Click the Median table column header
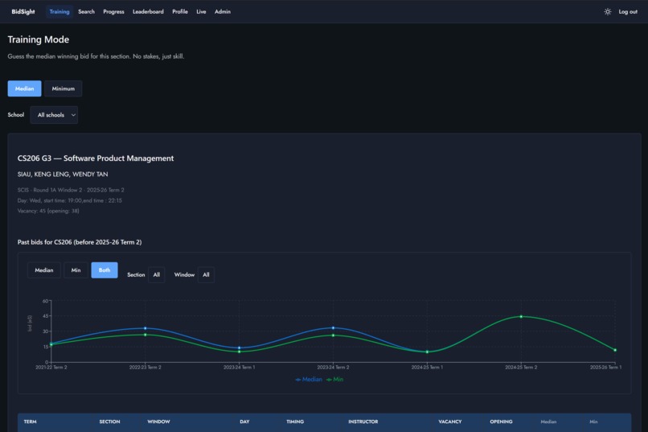The width and height of the screenshot is (648, 432). pyautogui.click(x=548, y=422)
